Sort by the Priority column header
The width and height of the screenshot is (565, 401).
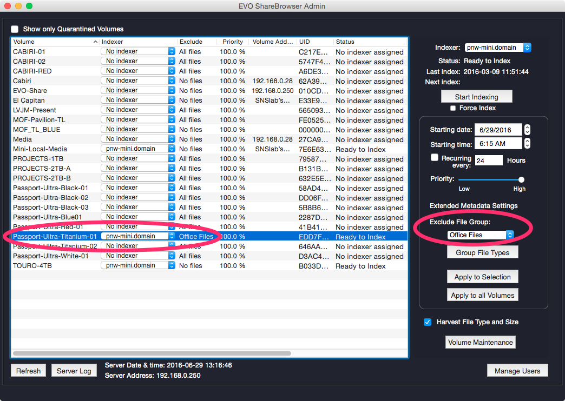click(233, 42)
